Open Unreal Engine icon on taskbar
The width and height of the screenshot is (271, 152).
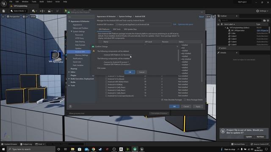coord(142,149)
